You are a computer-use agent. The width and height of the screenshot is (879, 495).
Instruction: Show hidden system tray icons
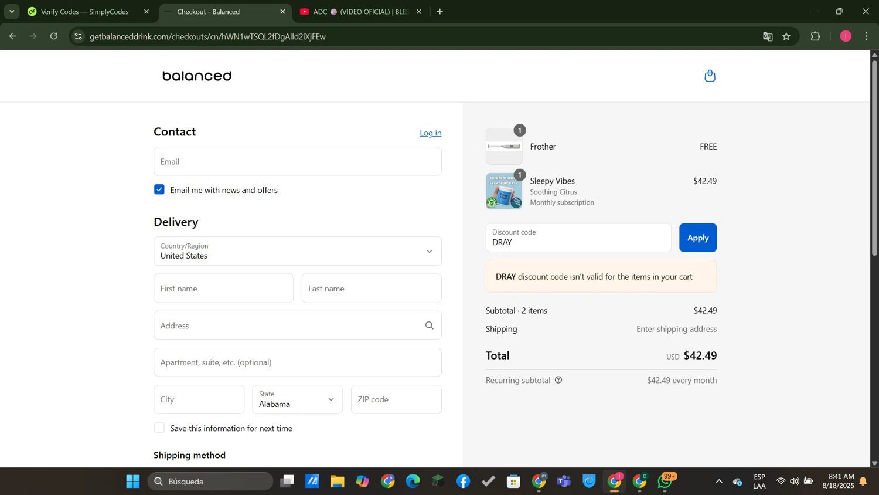pyautogui.click(x=719, y=482)
